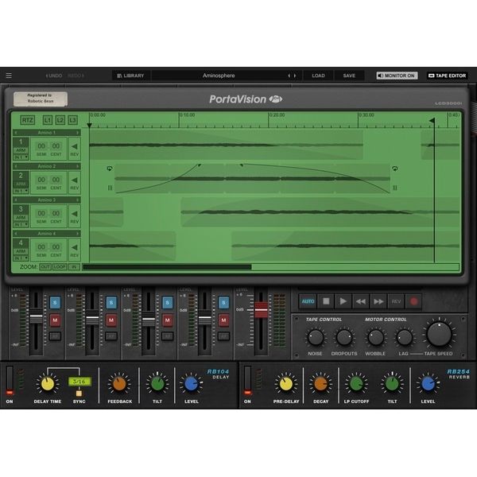Grab the left clip trim handle on track 2
Image resolution: width=477 pixels, height=477 pixels.
point(110,188)
